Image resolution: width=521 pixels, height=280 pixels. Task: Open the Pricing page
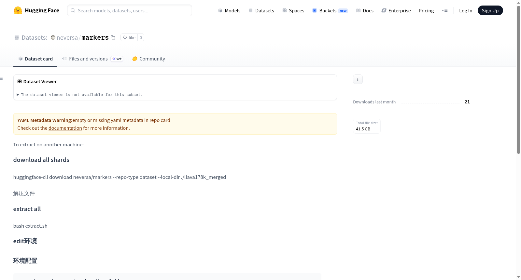[x=426, y=10]
